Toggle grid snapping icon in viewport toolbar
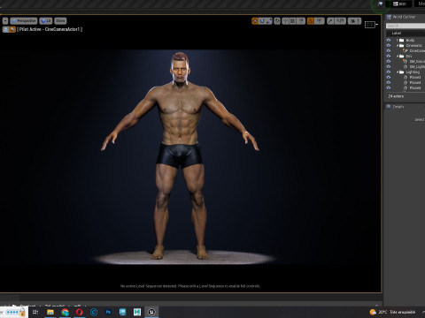The height and width of the screenshot is (318, 425). [292, 21]
